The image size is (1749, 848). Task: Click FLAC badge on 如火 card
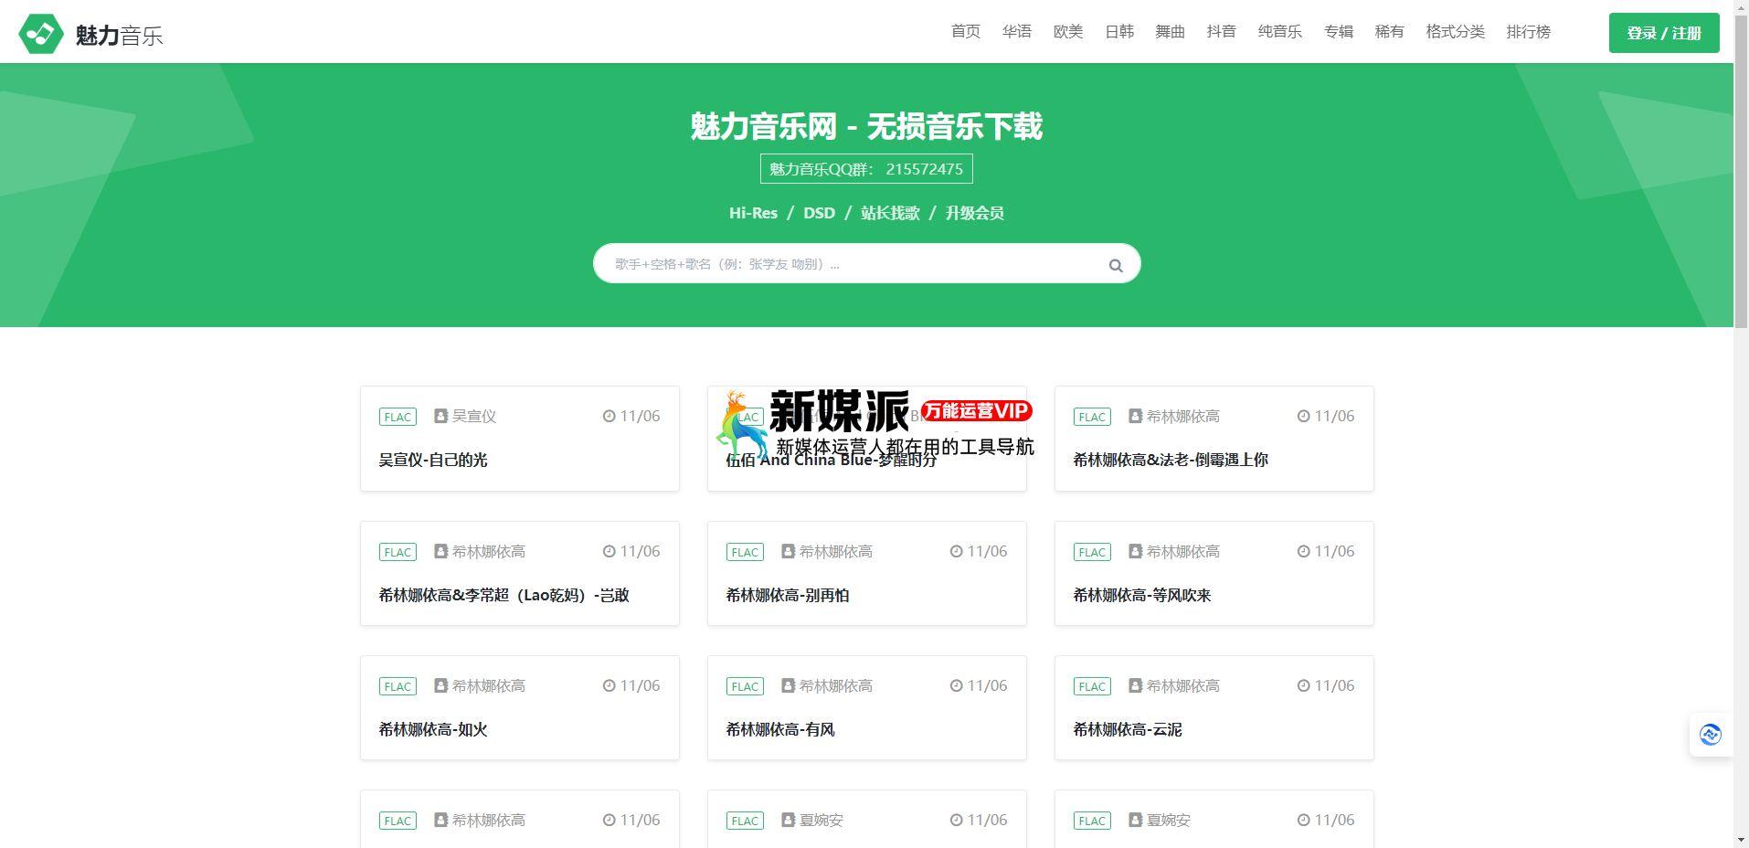point(397,686)
